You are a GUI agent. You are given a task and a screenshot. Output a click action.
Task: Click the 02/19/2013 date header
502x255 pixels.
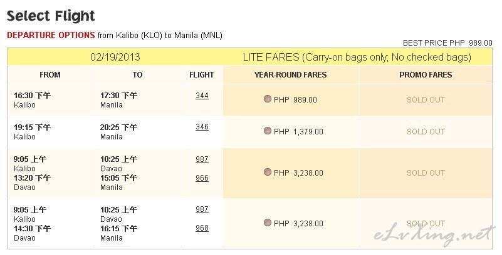(115, 57)
